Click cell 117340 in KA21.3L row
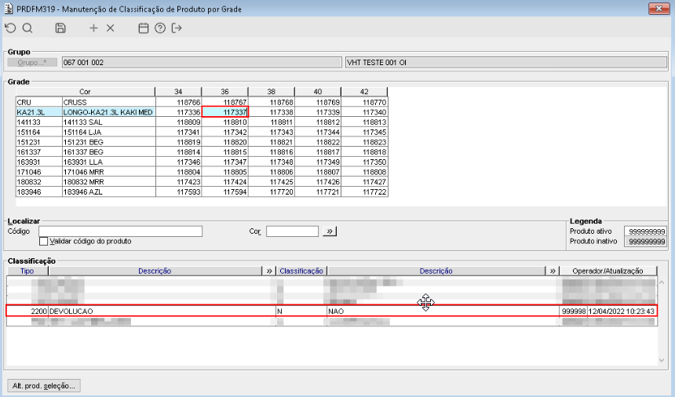 [365, 112]
